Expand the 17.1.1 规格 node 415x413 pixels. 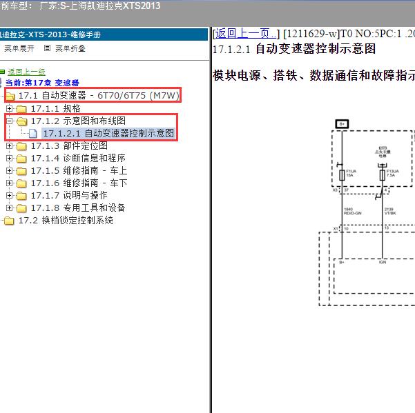(9, 108)
